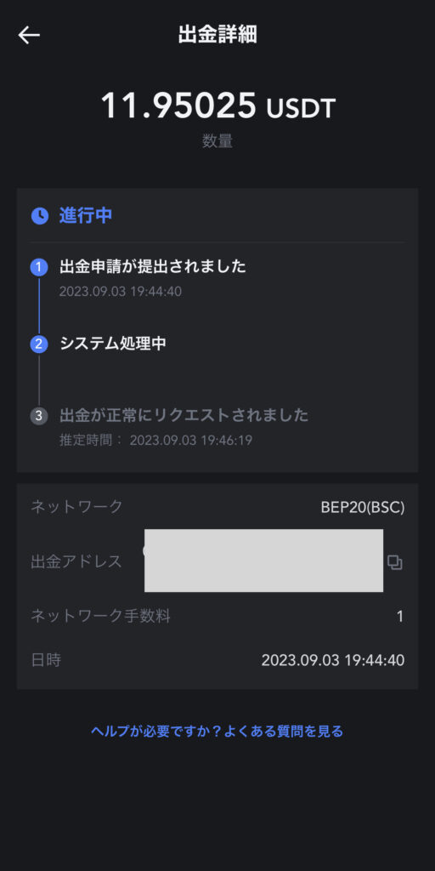The width and height of the screenshot is (435, 871).
Task: Tap the 11.95025 USDT amount
Action: pos(218,105)
